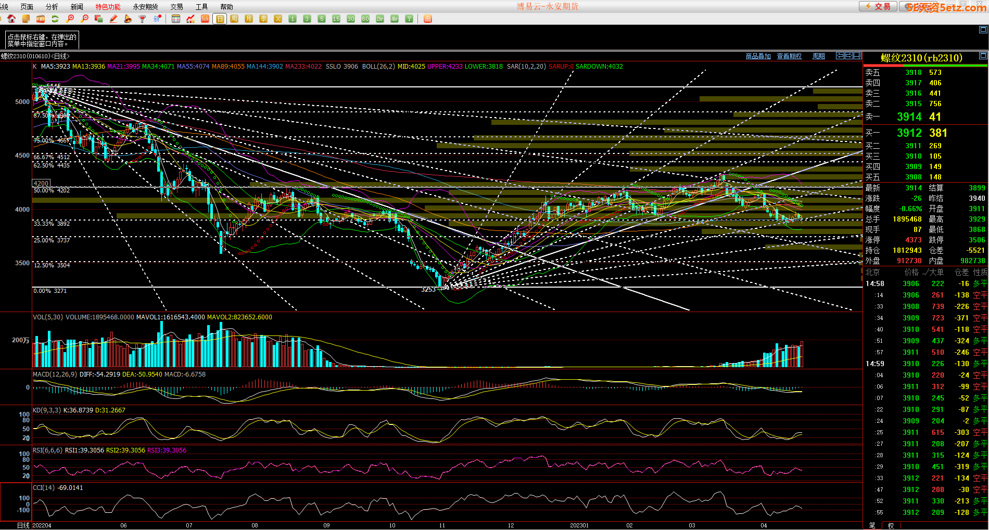The height and width of the screenshot is (530, 989).
Task: Select the yearly Y period button
Action: [409, 19]
